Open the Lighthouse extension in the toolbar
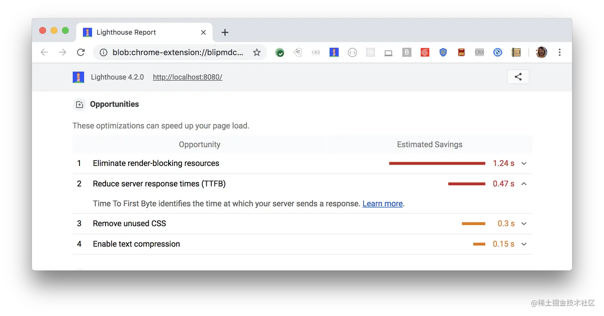 [334, 52]
